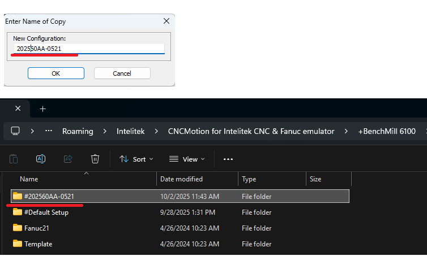
Task: Click the Delete trash can icon
Action: 95,159
